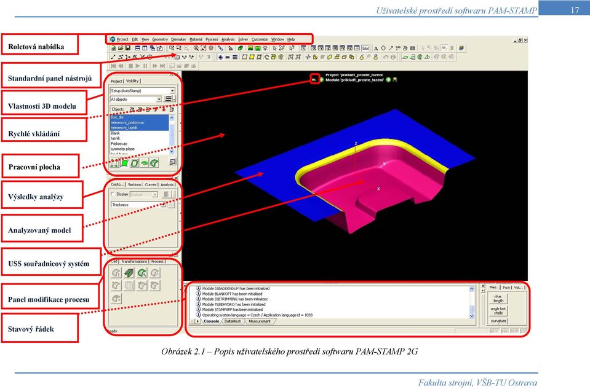Image resolution: width=590 pixels, height=389 pixels.
Task: Open the greyed dropdown next to Display
Action: pyautogui.click(x=144, y=195)
